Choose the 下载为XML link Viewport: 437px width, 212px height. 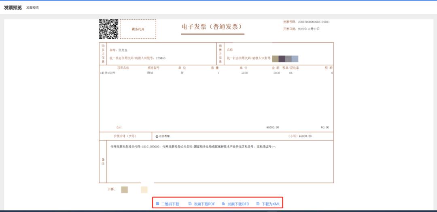pyautogui.click(x=271, y=204)
